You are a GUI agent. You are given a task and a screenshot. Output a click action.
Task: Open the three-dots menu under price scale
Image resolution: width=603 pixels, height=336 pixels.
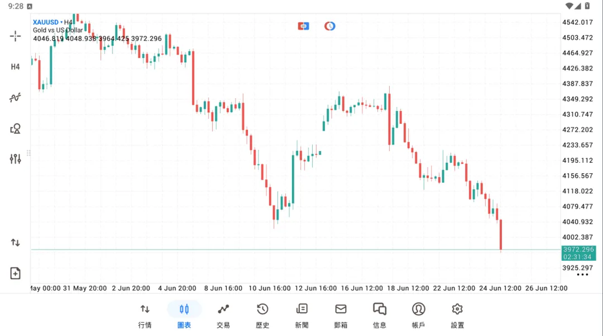point(582,275)
